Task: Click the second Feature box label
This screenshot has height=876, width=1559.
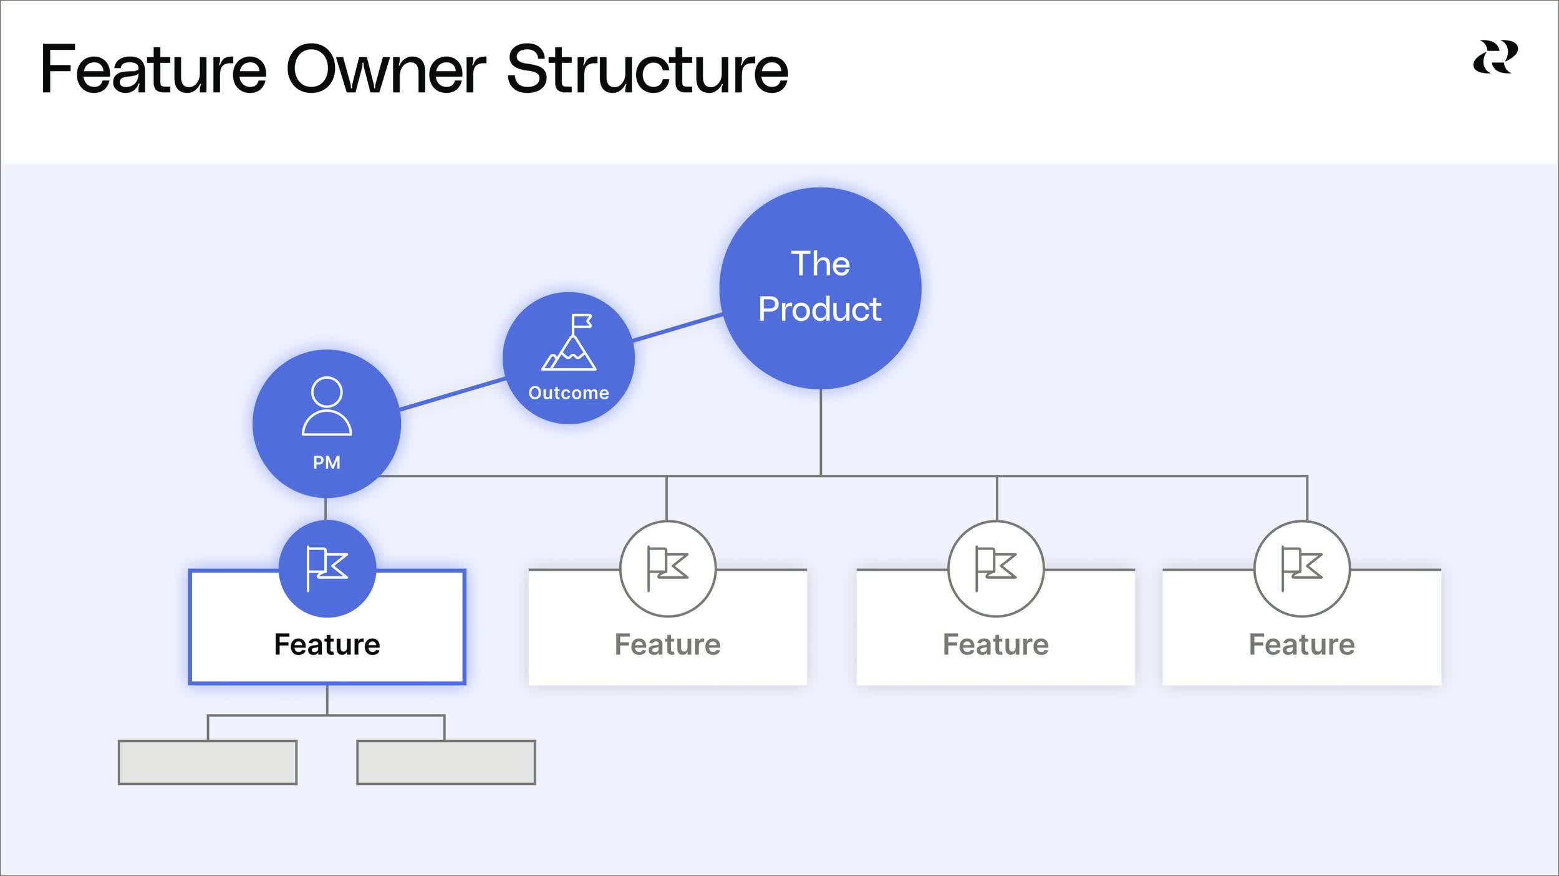Action: (x=667, y=644)
